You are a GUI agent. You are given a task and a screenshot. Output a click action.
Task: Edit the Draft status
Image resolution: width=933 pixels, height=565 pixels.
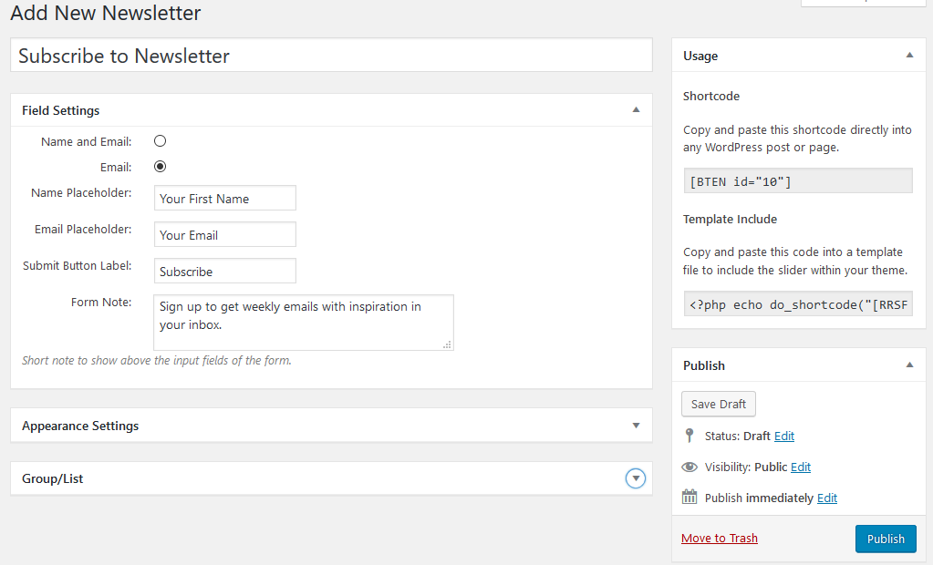click(x=784, y=436)
